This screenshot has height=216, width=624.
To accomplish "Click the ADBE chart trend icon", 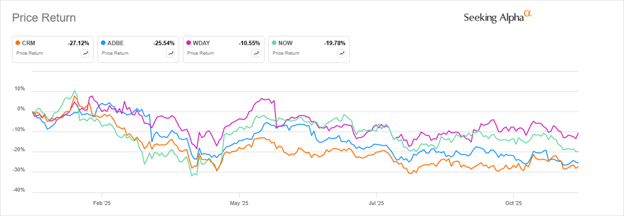I will [x=170, y=53].
